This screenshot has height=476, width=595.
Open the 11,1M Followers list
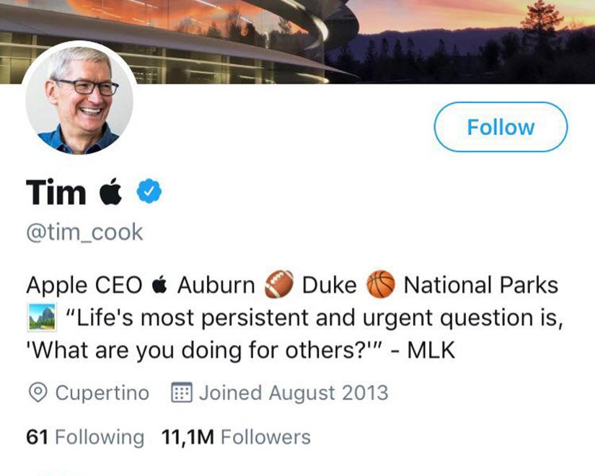(x=237, y=437)
